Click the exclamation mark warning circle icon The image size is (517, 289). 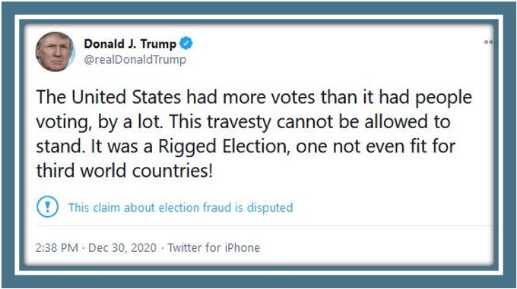click(47, 207)
